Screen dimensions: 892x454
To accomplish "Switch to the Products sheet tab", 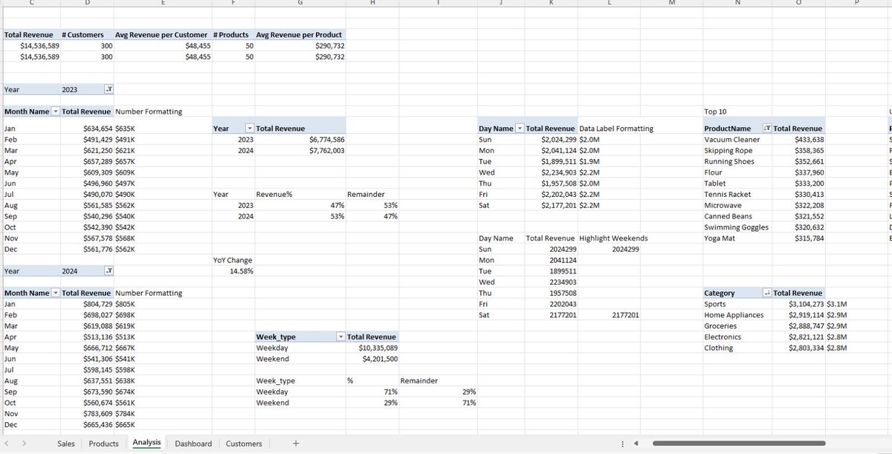I will pyautogui.click(x=103, y=444).
